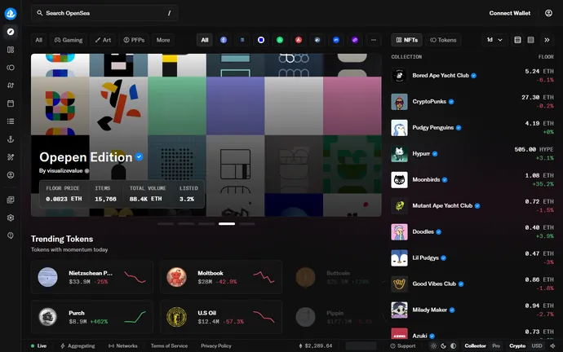Image resolution: width=563 pixels, height=352 pixels.
Task: Filter by the purple chain icon
Action: pos(355,40)
